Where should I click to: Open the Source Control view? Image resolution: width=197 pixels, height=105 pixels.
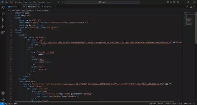point(3,20)
